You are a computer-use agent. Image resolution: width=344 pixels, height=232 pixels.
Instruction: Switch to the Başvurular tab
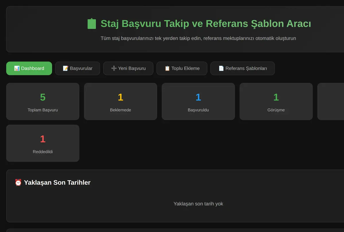77,68
